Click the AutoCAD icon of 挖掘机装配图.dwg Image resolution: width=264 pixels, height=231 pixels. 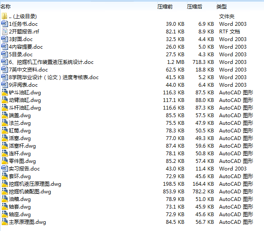point(5,191)
